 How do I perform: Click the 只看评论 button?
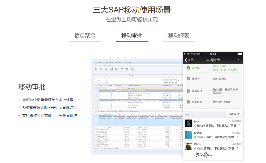point(234,114)
